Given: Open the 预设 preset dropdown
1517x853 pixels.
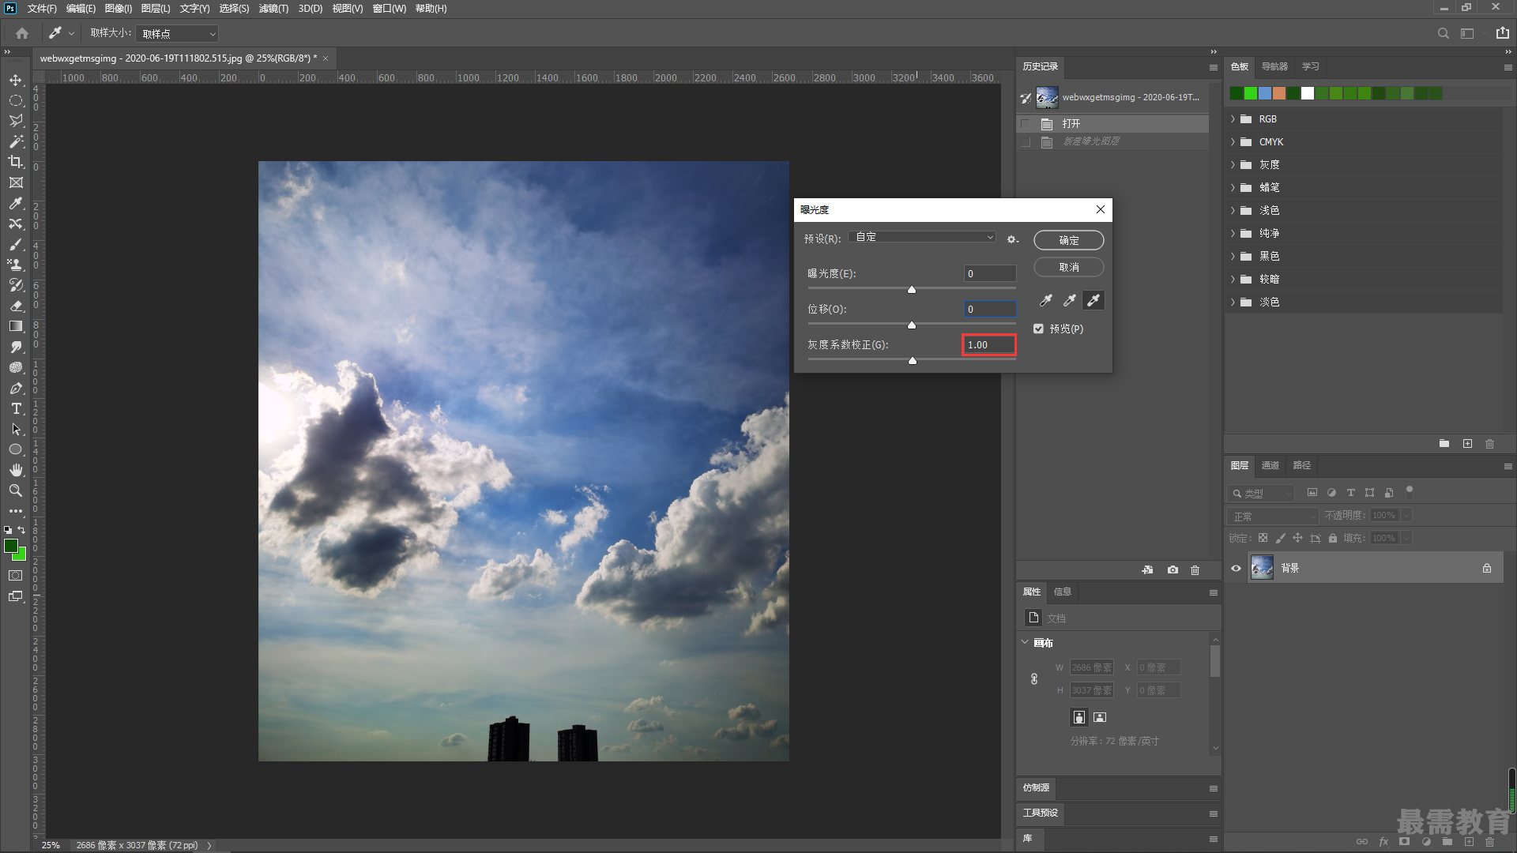Looking at the screenshot, I should 923,237.
